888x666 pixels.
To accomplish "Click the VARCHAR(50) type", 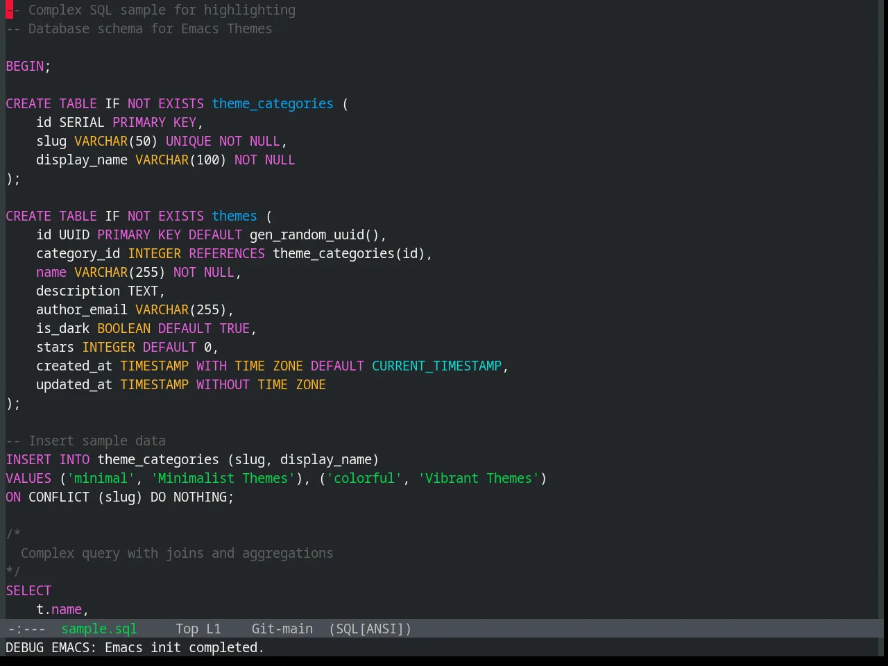I will pyautogui.click(x=116, y=142).
